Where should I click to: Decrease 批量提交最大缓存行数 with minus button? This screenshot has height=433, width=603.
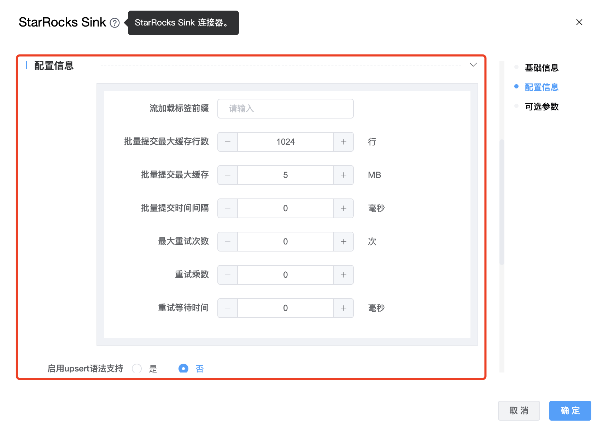pos(228,142)
